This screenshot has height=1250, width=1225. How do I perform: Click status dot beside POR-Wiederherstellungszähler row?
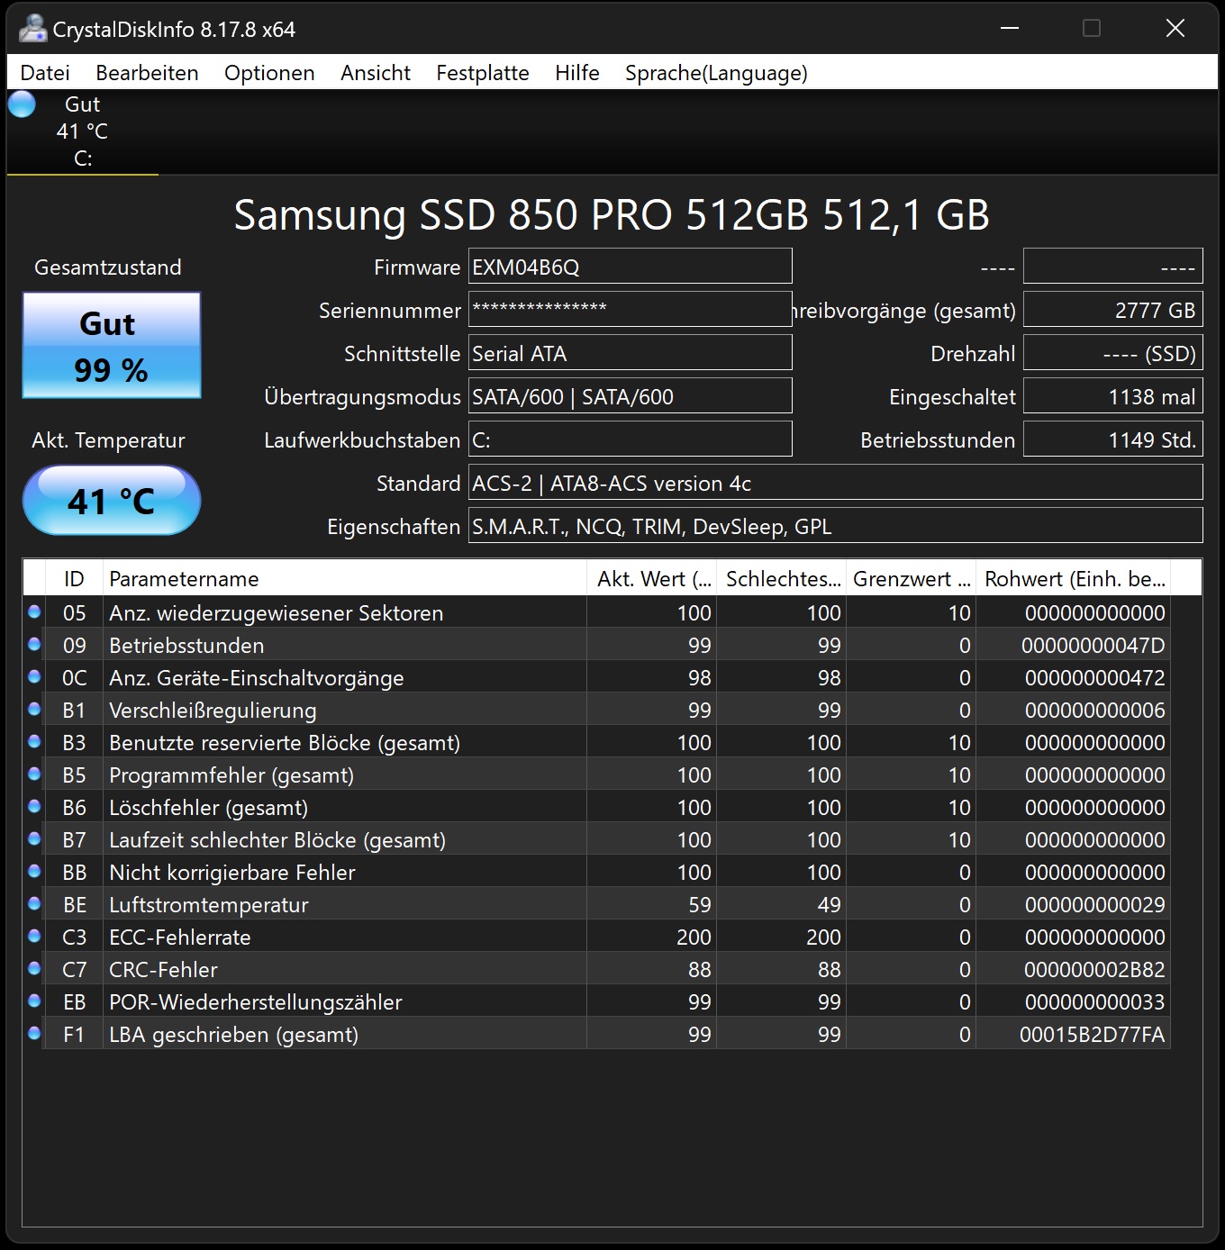[34, 1001]
